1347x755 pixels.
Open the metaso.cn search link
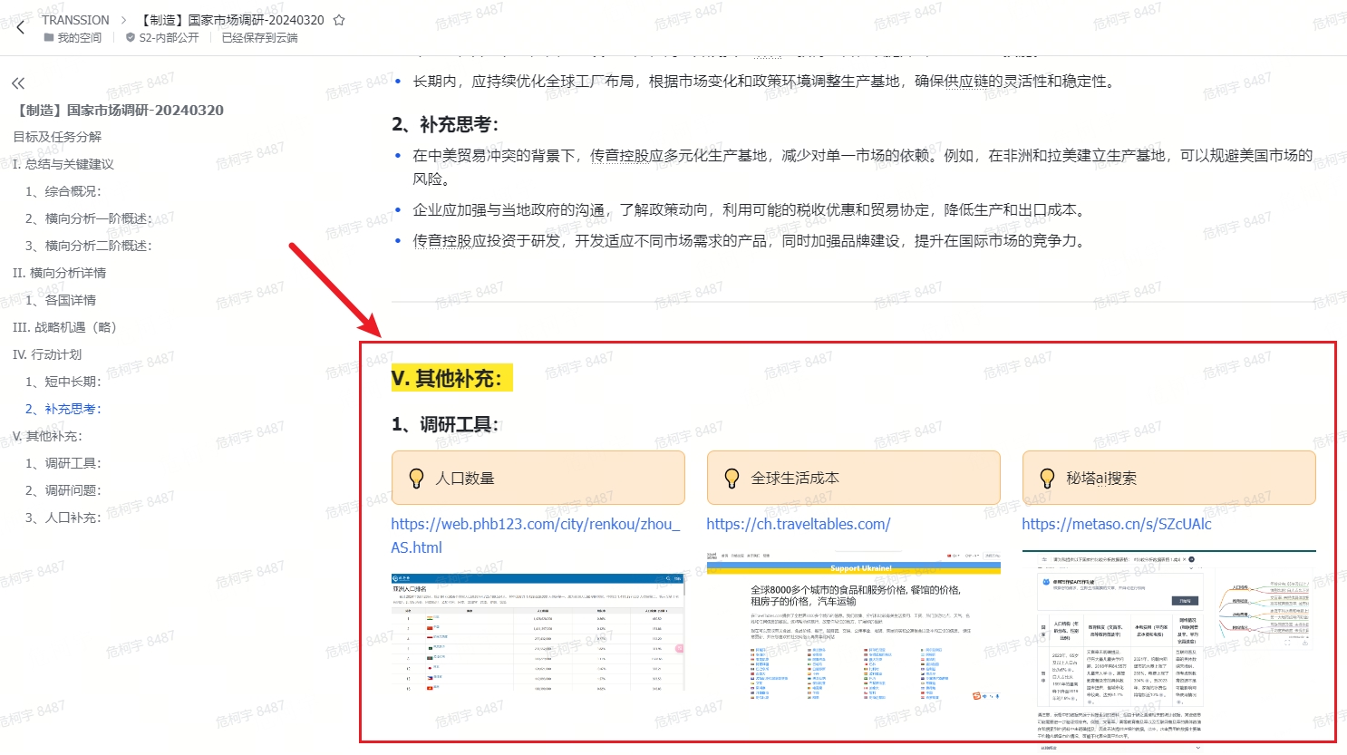(x=1116, y=524)
